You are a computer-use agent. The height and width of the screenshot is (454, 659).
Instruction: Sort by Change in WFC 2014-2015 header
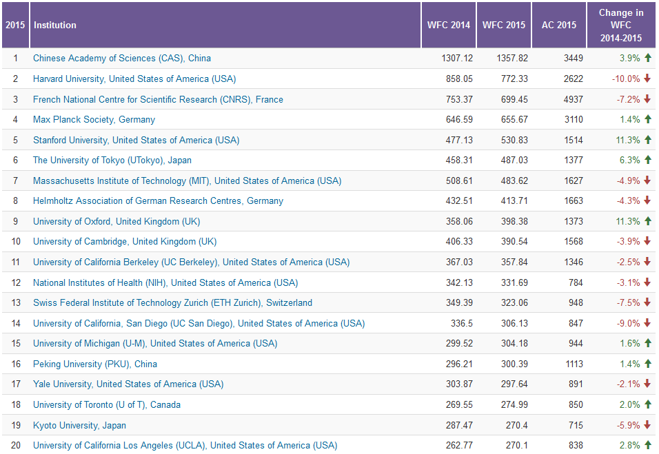pos(620,25)
